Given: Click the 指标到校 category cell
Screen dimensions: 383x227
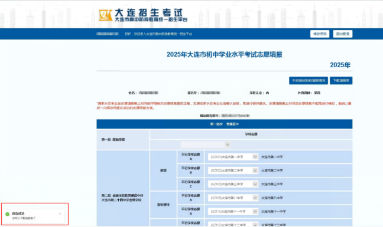Looking at the screenshot, I should 163,205.
